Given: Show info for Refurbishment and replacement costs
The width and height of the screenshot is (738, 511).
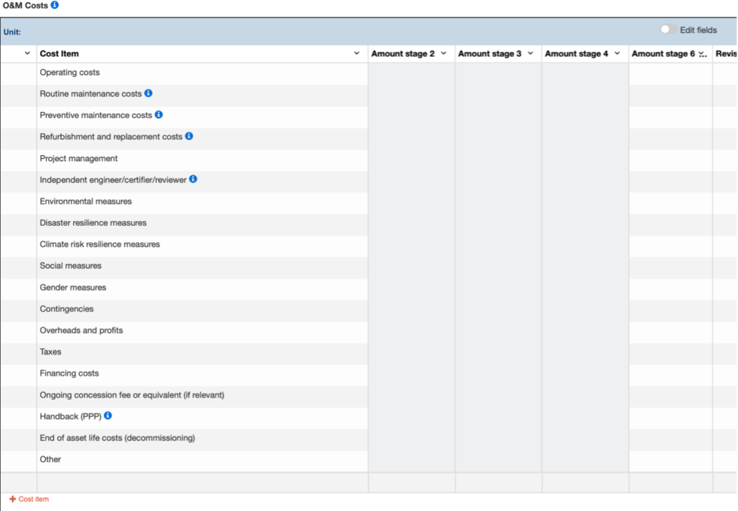Looking at the screenshot, I should 189,136.
